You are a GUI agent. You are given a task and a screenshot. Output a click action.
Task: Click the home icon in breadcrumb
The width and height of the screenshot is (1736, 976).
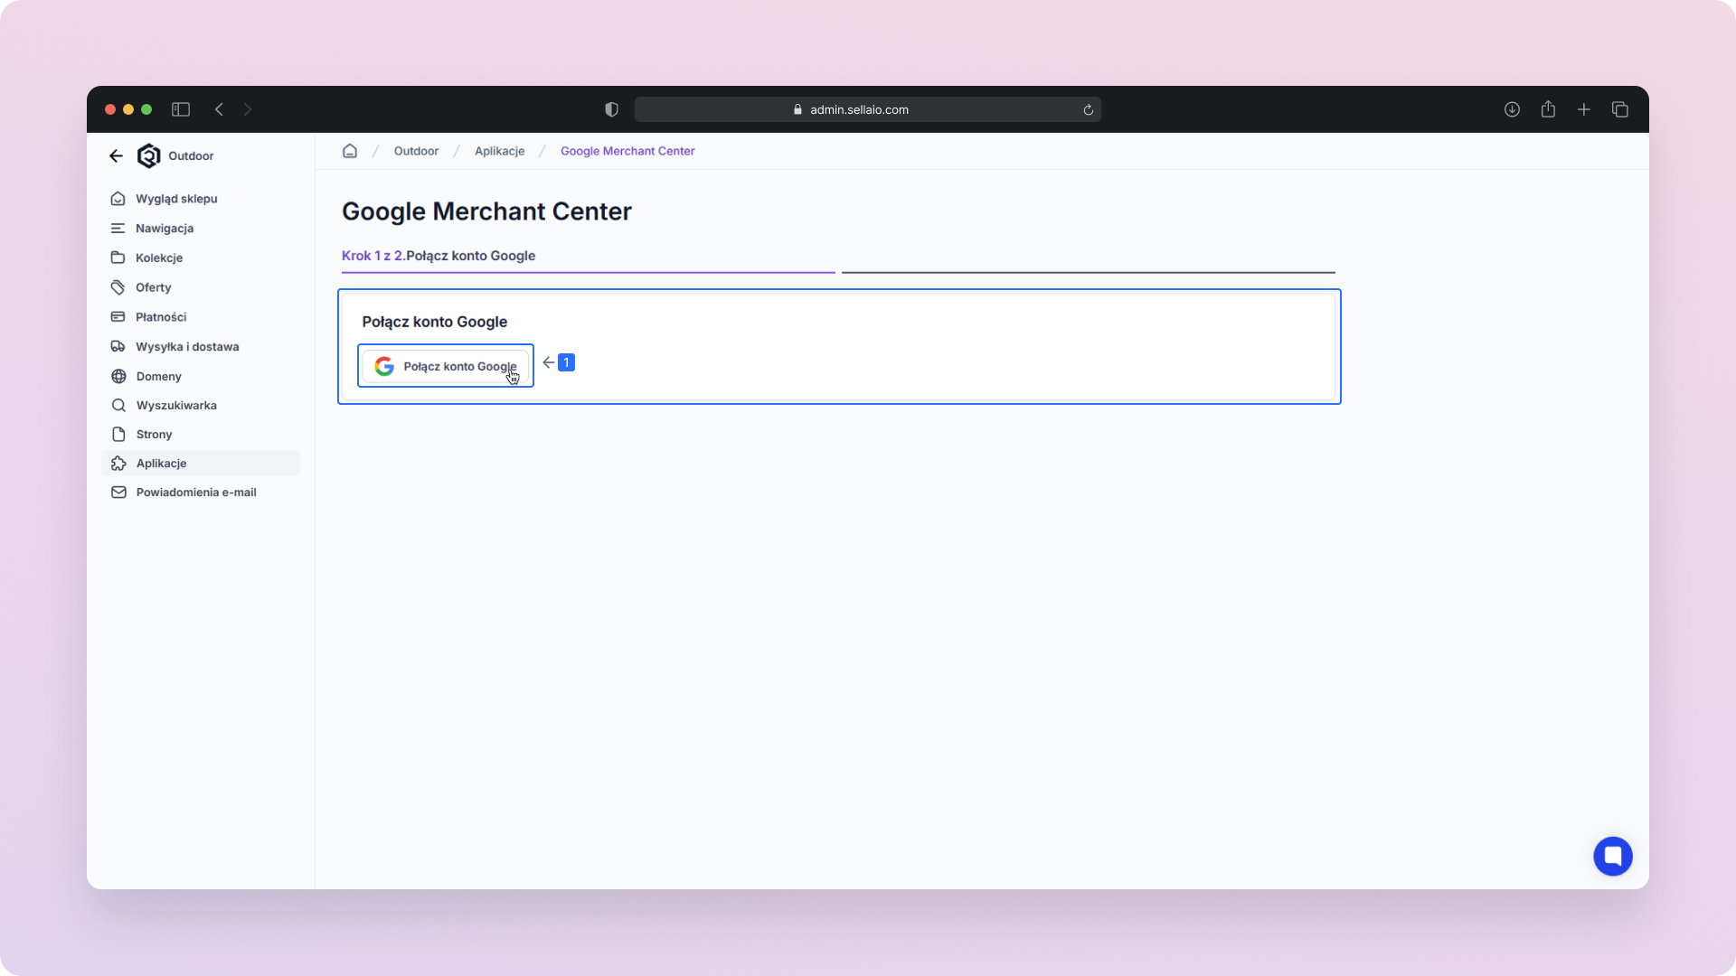350,151
